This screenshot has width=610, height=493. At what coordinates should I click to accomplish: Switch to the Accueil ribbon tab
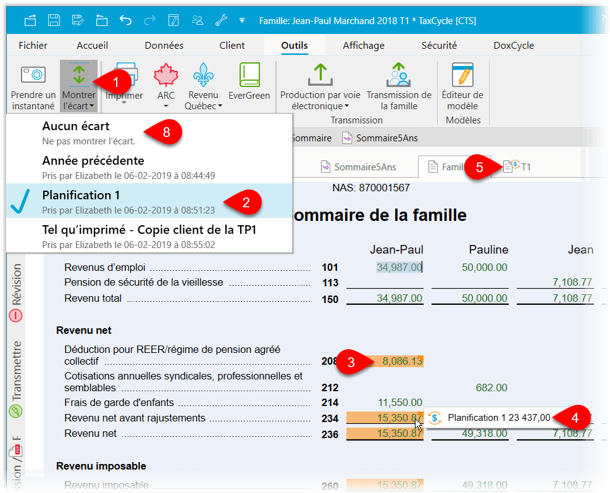tap(92, 46)
